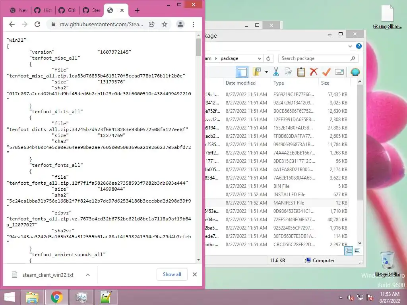This screenshot has height=305, width=407.
Task: Click Show all downloads
Action: click(172, 274)
